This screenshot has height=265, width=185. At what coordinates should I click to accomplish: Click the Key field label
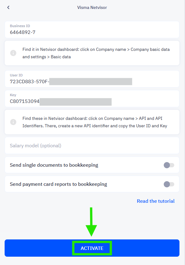(13, 95)
